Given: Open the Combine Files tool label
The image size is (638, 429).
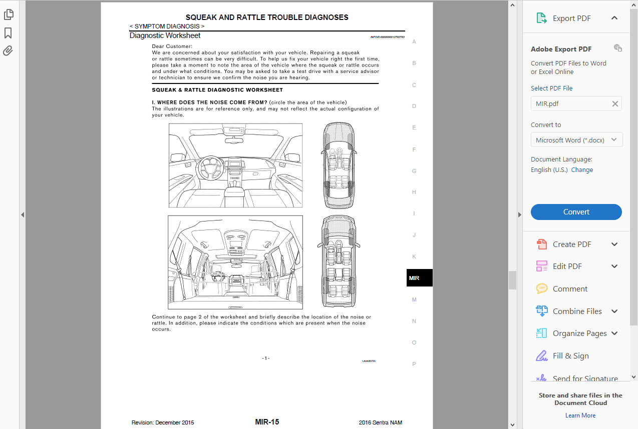Looking at the screenshot, I should [x=577, y=311].
